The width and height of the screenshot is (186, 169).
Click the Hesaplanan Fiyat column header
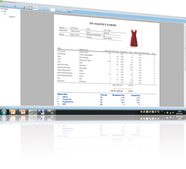[x=118, y=95]
